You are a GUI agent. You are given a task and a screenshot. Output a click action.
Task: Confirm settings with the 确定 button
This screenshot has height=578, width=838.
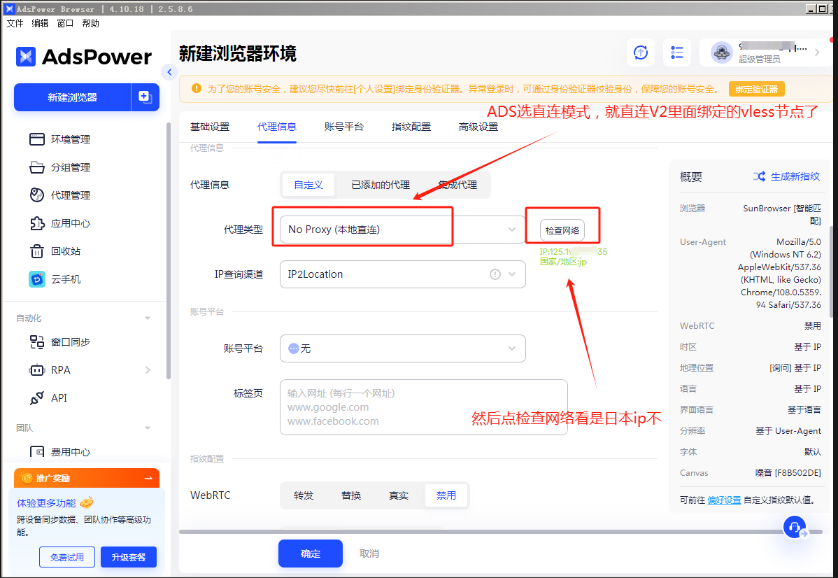tap(310, 553)
